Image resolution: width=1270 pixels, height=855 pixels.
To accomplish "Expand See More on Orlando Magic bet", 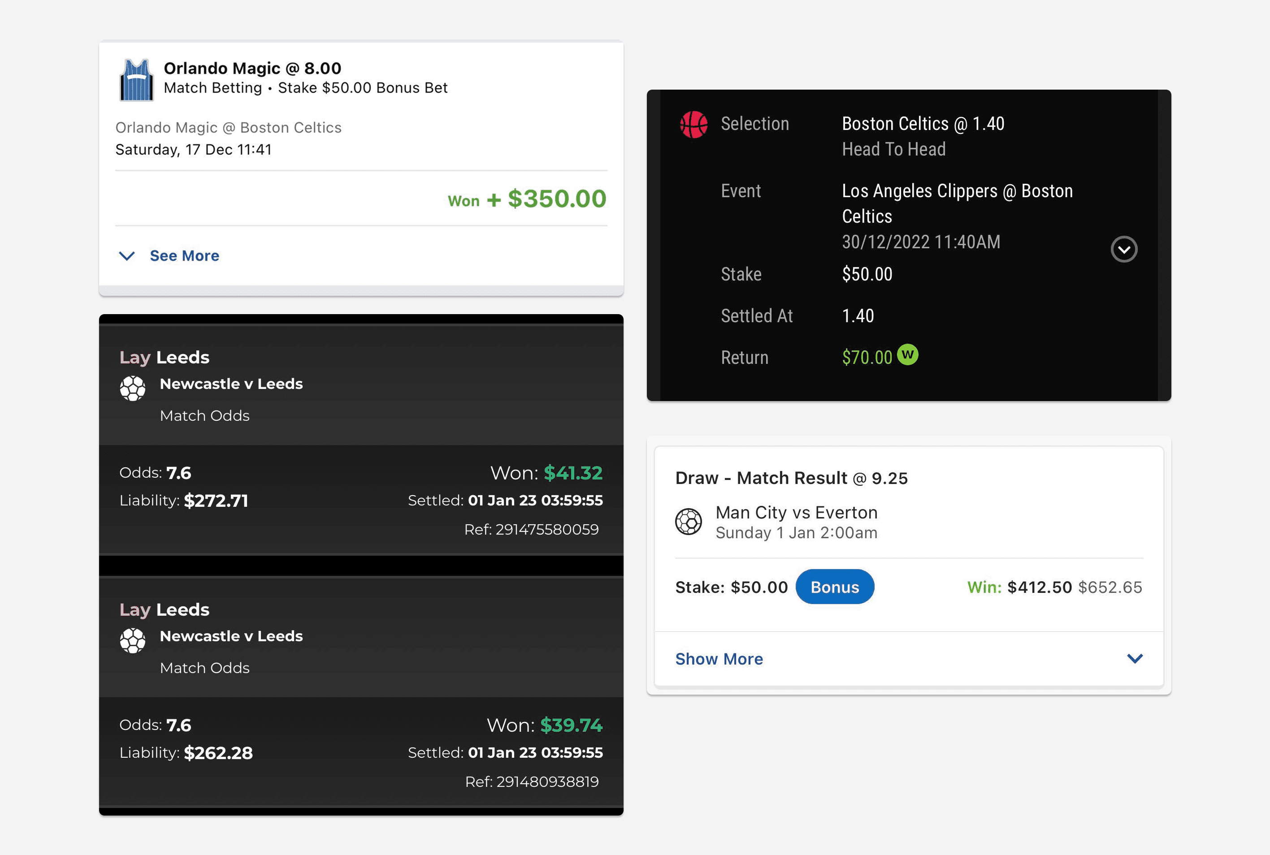I will (x=126, y=255).
